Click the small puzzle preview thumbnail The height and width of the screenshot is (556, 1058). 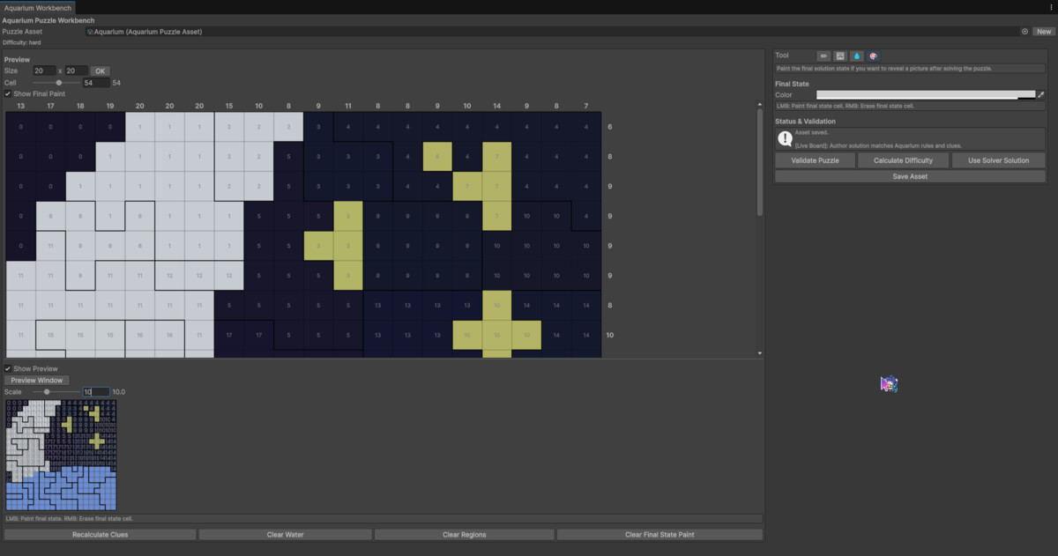point(61,456)
